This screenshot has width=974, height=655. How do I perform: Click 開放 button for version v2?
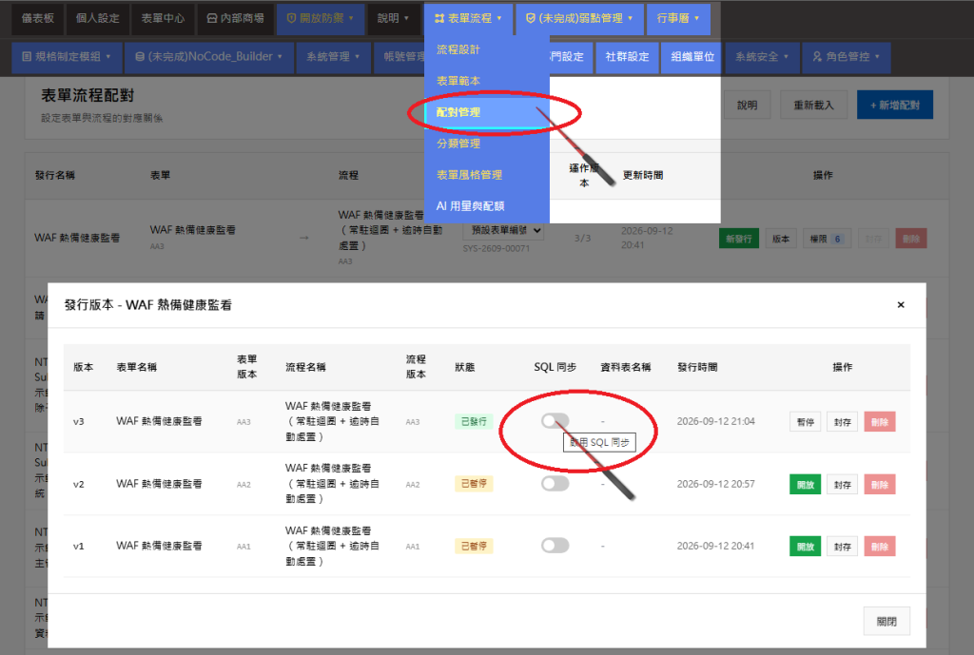coord(806,484)
